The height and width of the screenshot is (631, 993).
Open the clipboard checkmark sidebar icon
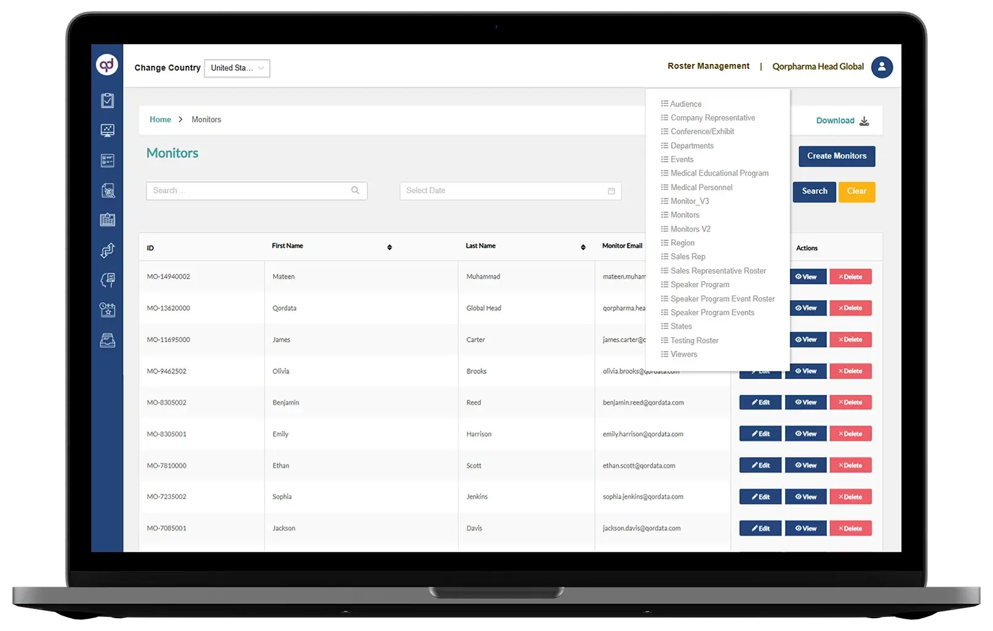tap(108, 100)
